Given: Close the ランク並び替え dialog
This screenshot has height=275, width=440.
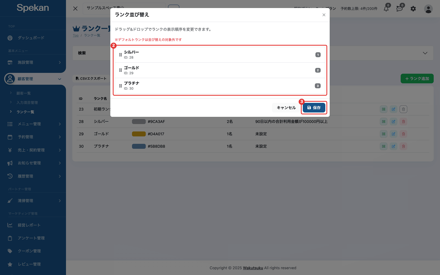Looking at the screenshot, I should pos(324,15).
